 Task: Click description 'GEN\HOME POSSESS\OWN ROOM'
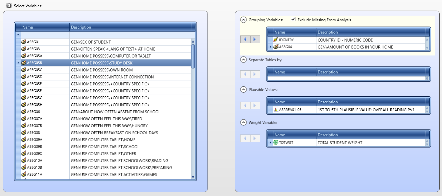pos(102,70)
